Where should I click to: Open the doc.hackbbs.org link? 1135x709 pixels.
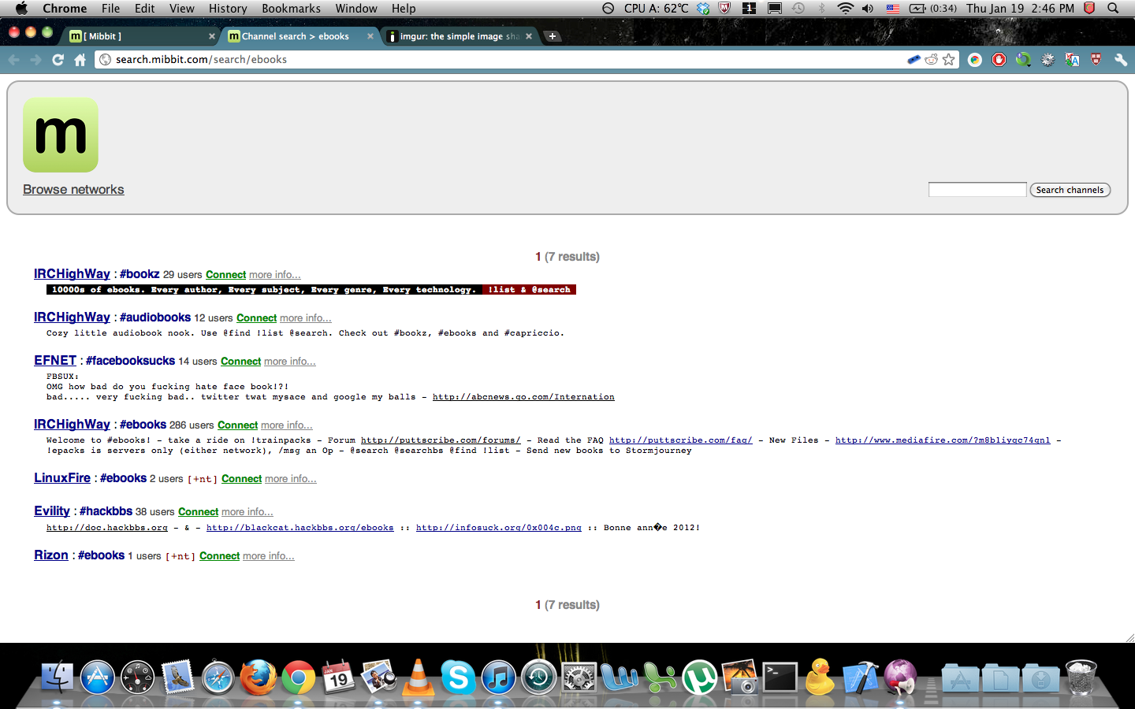[x=107, y=528]
